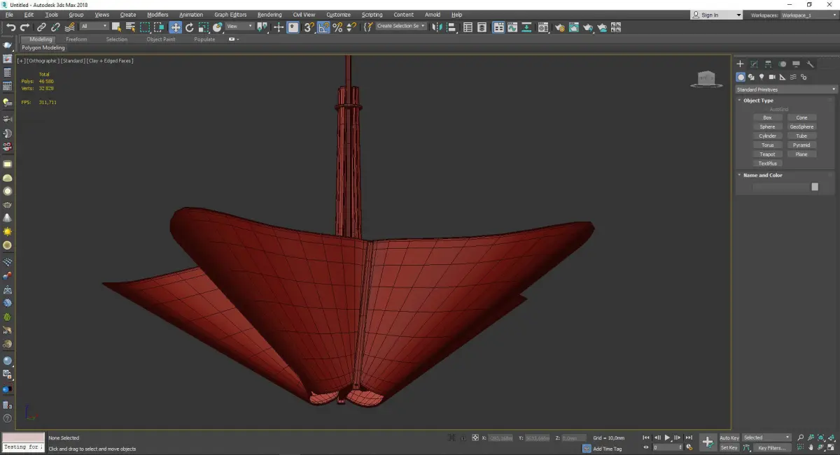840x455 pixels.
Task: Choose the Rectangular Selection Region tool
Action: point(145,27)
